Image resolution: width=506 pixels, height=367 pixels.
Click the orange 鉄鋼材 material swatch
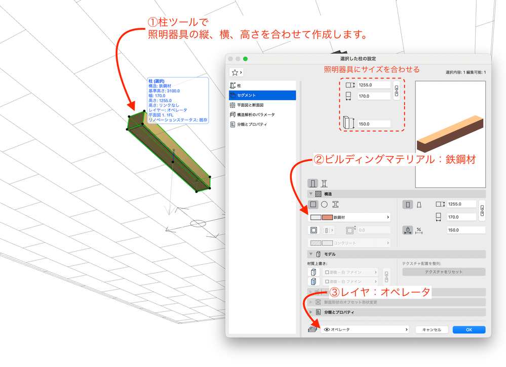[327, 217]
